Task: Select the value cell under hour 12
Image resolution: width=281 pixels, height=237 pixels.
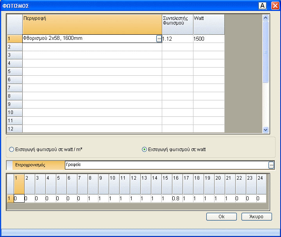Action: coord(135,198)
